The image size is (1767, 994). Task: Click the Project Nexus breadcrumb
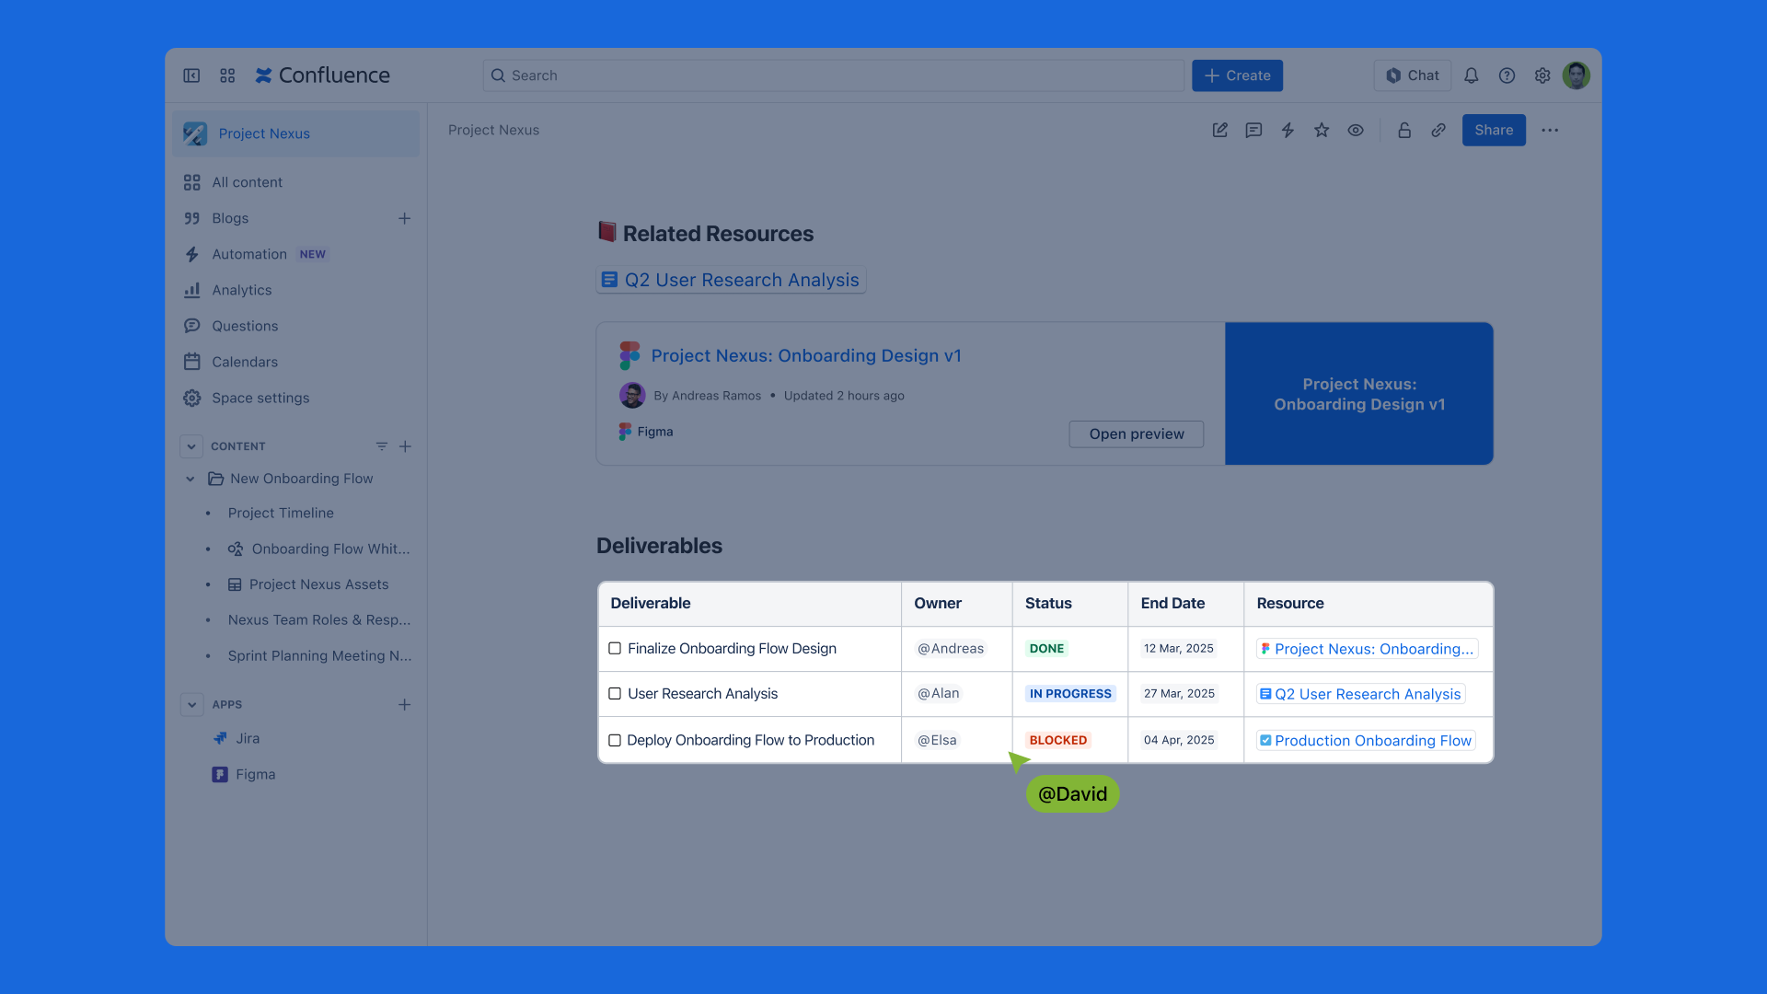(493, 130)
